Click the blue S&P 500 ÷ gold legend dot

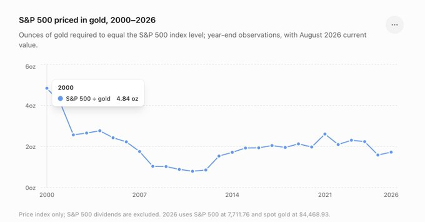tap(61, 99)
